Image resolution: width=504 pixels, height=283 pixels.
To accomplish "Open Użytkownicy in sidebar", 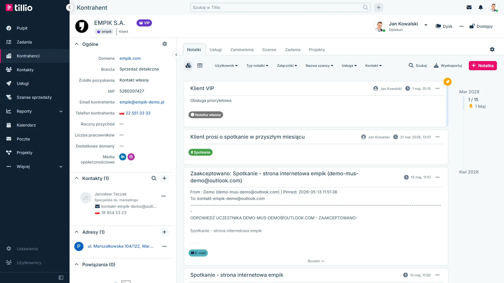I will [29, 263].
